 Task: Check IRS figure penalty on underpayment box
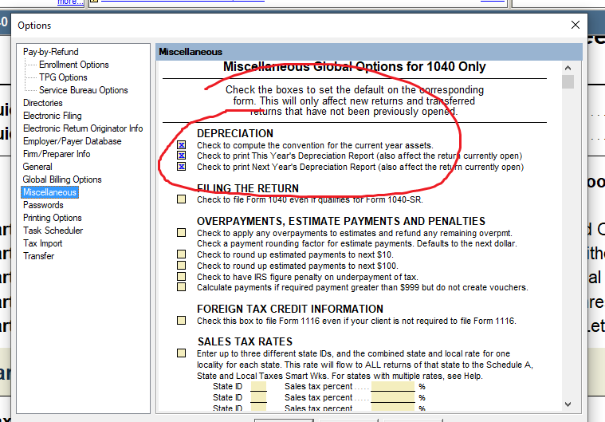click(x=182, y=276)
